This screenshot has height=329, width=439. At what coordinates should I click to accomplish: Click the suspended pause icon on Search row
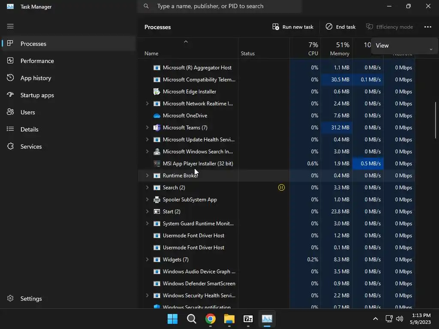pos(281,188)
